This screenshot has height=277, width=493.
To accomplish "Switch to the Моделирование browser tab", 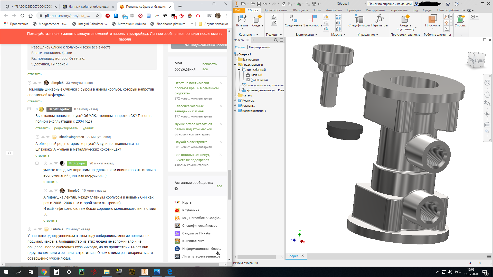I will click(x=259, y=47).
